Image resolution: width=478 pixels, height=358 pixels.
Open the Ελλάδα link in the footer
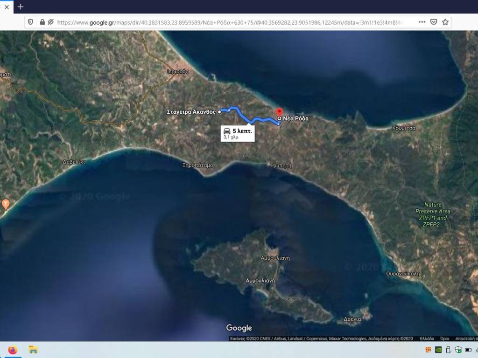pyautogui.click(x=427, y=338)
